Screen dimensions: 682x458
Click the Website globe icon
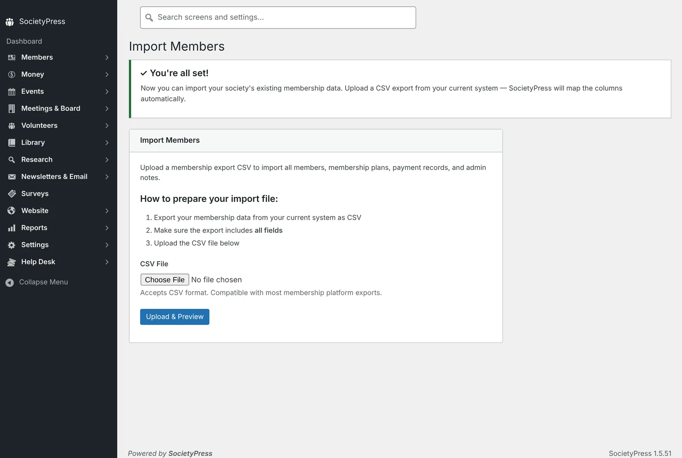[12, 211]
